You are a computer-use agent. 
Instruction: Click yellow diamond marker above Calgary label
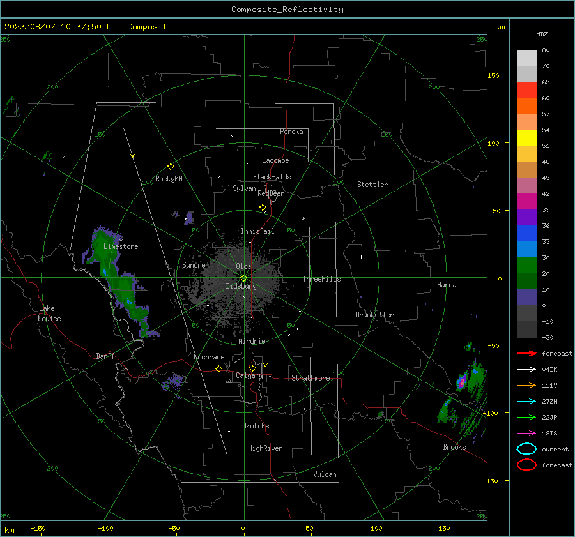(252, 368)
